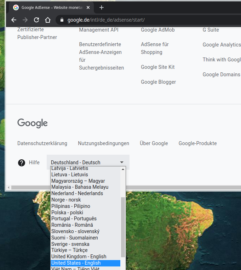Image resolution: width=241 pixels, height=270 pixels.
Task: Click the Google footer logo
Action: click(33, 123)
